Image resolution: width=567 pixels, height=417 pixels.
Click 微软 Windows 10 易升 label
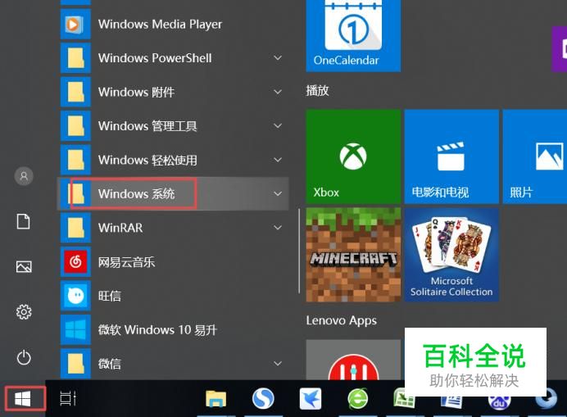coord(157,330)
